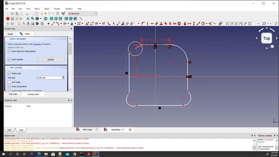This screenshot has height=157, width=279.
Task: Select the create circle tool
Action: click(x=65, y=24)
